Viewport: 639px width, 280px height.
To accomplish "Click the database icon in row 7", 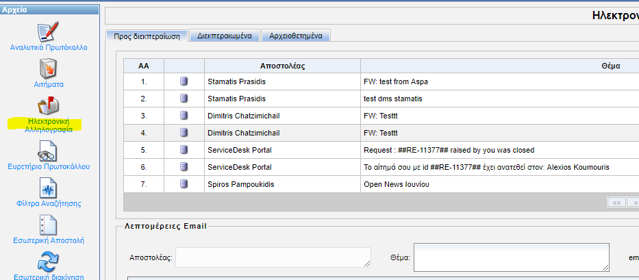I will pyautogui.click(x=184, y=183).
